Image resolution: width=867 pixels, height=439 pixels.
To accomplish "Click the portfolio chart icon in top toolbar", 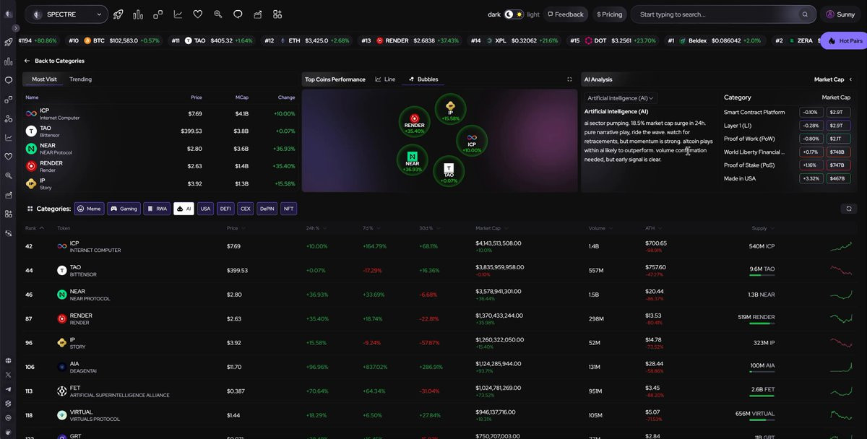I will coord(258,14).
